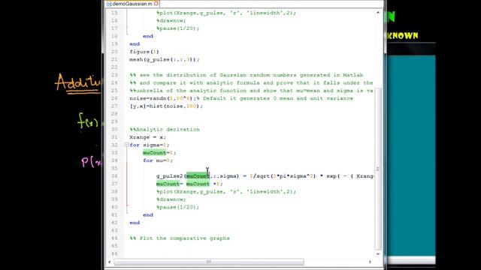Click the end keyword on line 19
Screen dimensions: 481x270
coord(135,43)
